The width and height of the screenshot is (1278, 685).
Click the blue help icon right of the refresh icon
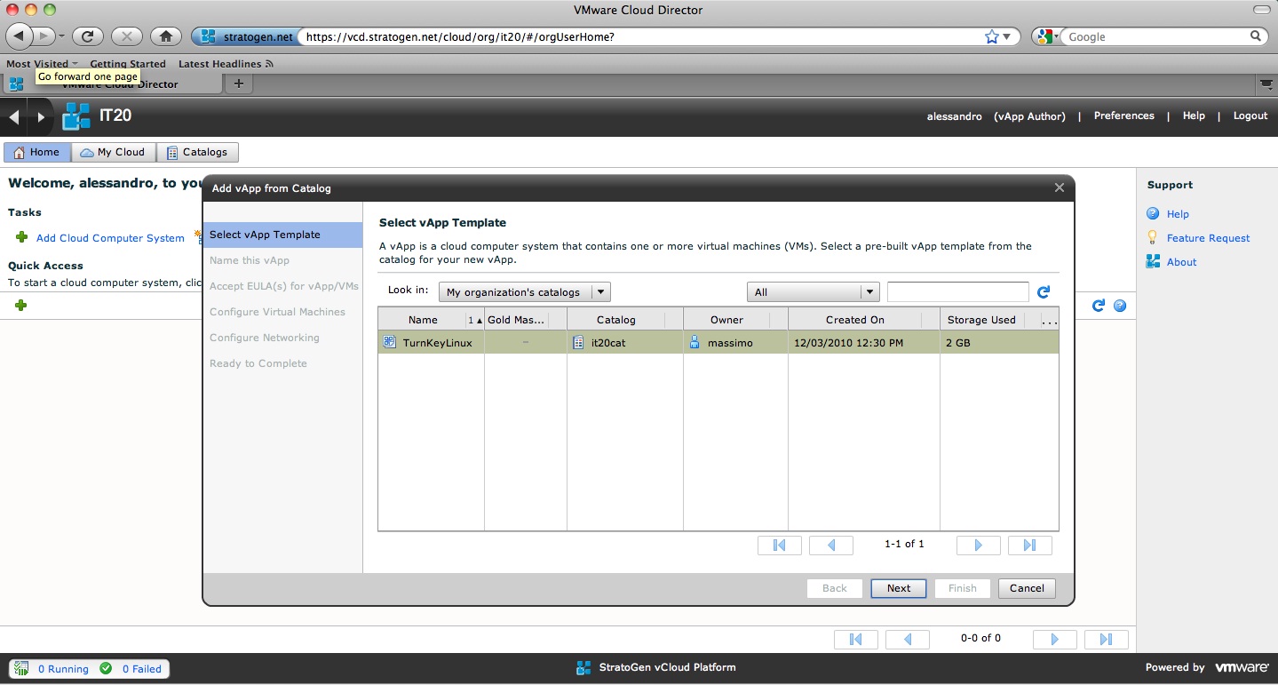pos(1120,306)
